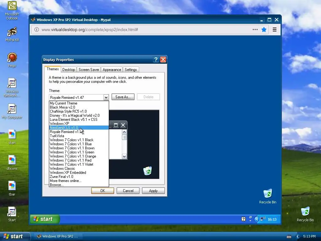Click the virtual taskbar help tray icon
The height and width of the screenshot is (241, 321).
click(x=243, y=219)
